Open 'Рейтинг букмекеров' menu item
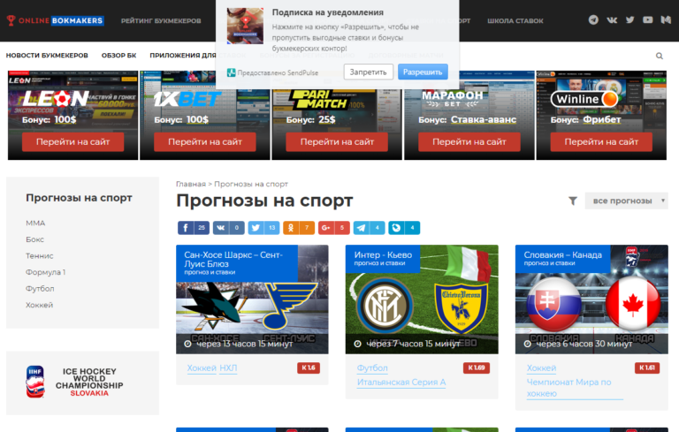Image resolution: width=679 pixels, height=432 pixels. click(x=161, y=21)
